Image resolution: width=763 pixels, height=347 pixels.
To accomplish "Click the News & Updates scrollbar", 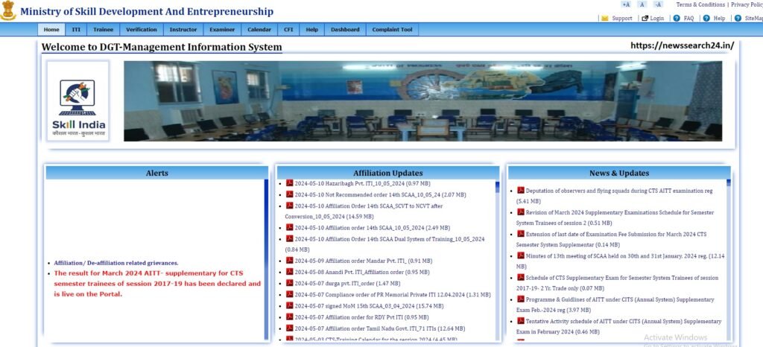I will [729, 260].
